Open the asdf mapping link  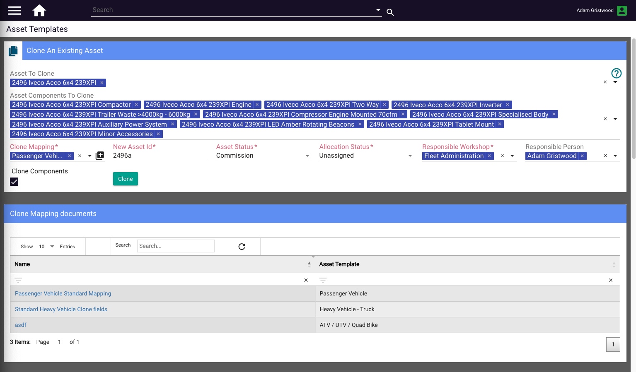point(21,325)
